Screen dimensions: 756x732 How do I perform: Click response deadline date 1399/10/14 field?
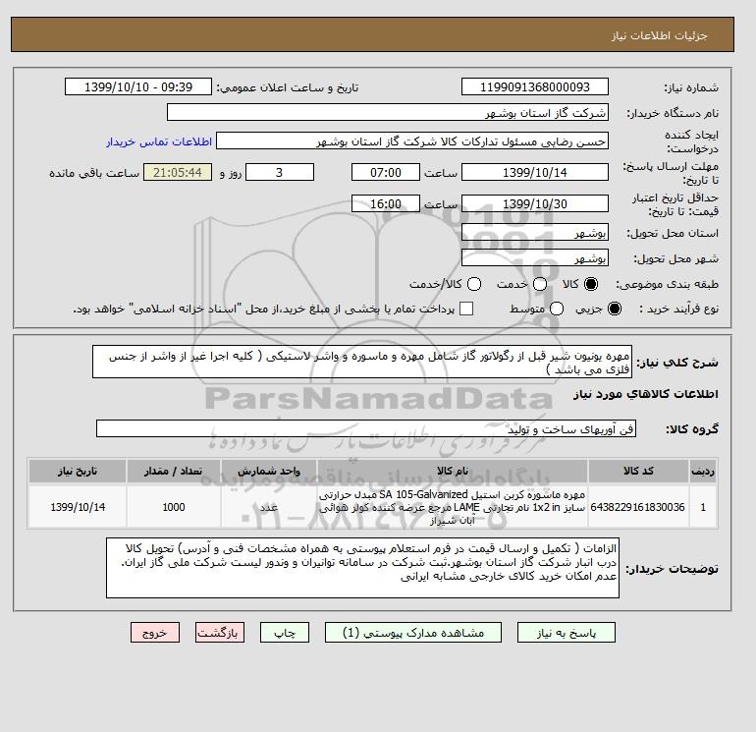pyautogui.click(x=535, y=172)
